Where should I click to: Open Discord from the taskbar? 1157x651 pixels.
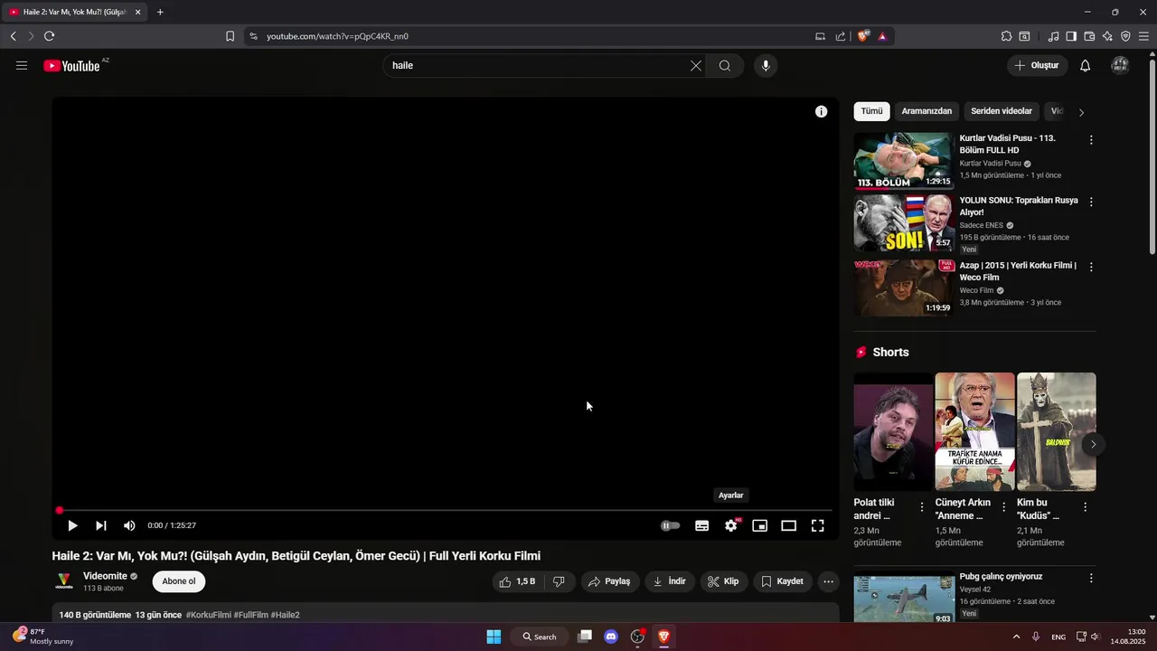click(611, 637)
